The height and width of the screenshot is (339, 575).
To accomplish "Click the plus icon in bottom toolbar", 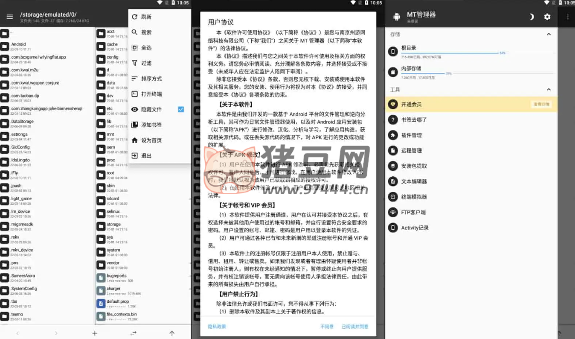I will [95, 333].
